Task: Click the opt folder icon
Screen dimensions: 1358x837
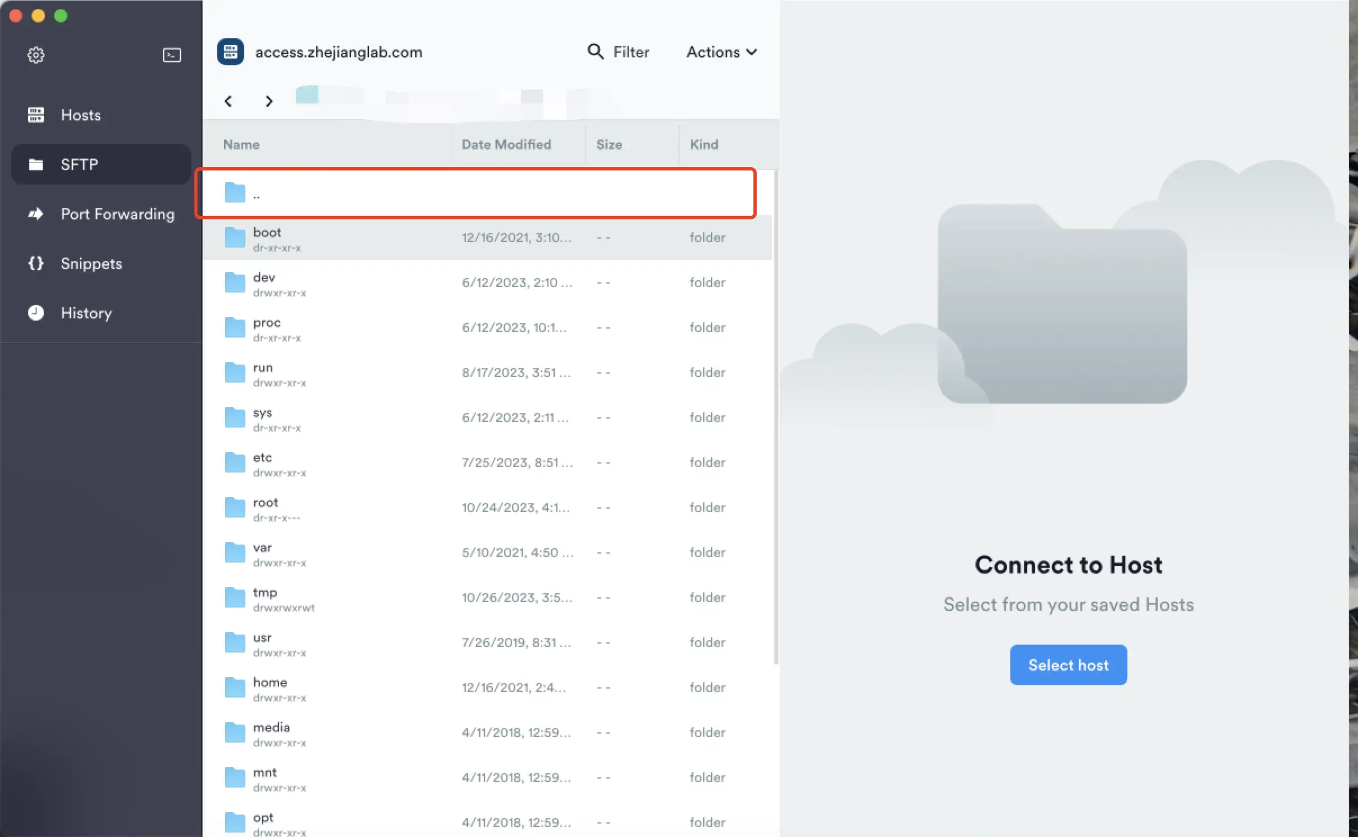Action: [x=235, y=822]
